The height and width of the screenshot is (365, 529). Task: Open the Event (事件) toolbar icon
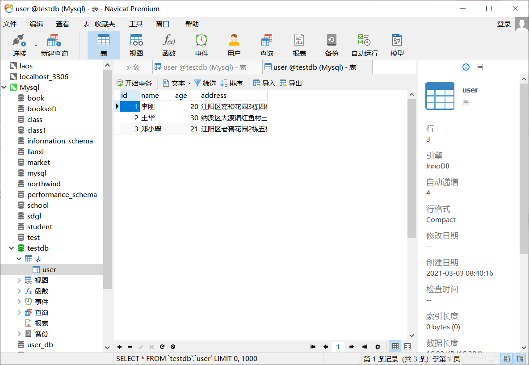coord(202,45)
